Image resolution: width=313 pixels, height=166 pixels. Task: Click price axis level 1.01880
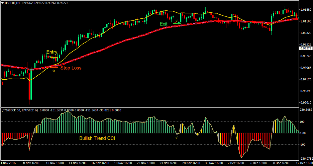pos(306,9)
